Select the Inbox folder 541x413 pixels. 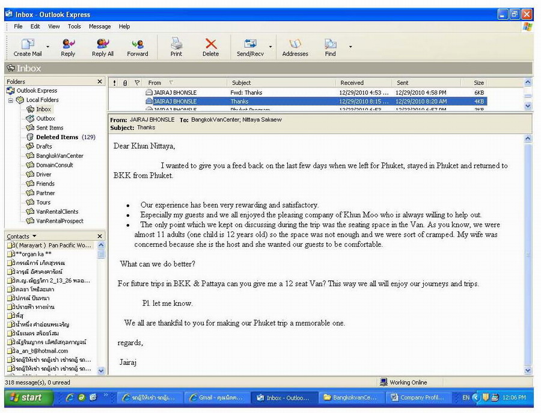coord(43,109)
